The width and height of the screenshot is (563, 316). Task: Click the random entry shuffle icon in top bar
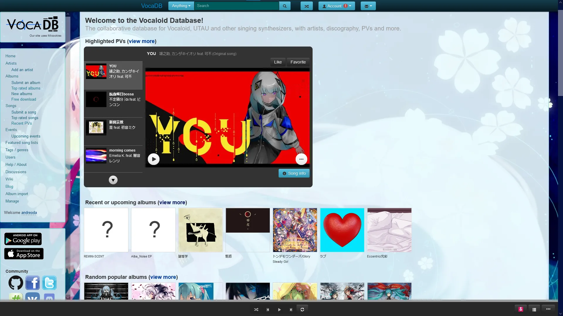pyautogui.click(x=306, y=6)
